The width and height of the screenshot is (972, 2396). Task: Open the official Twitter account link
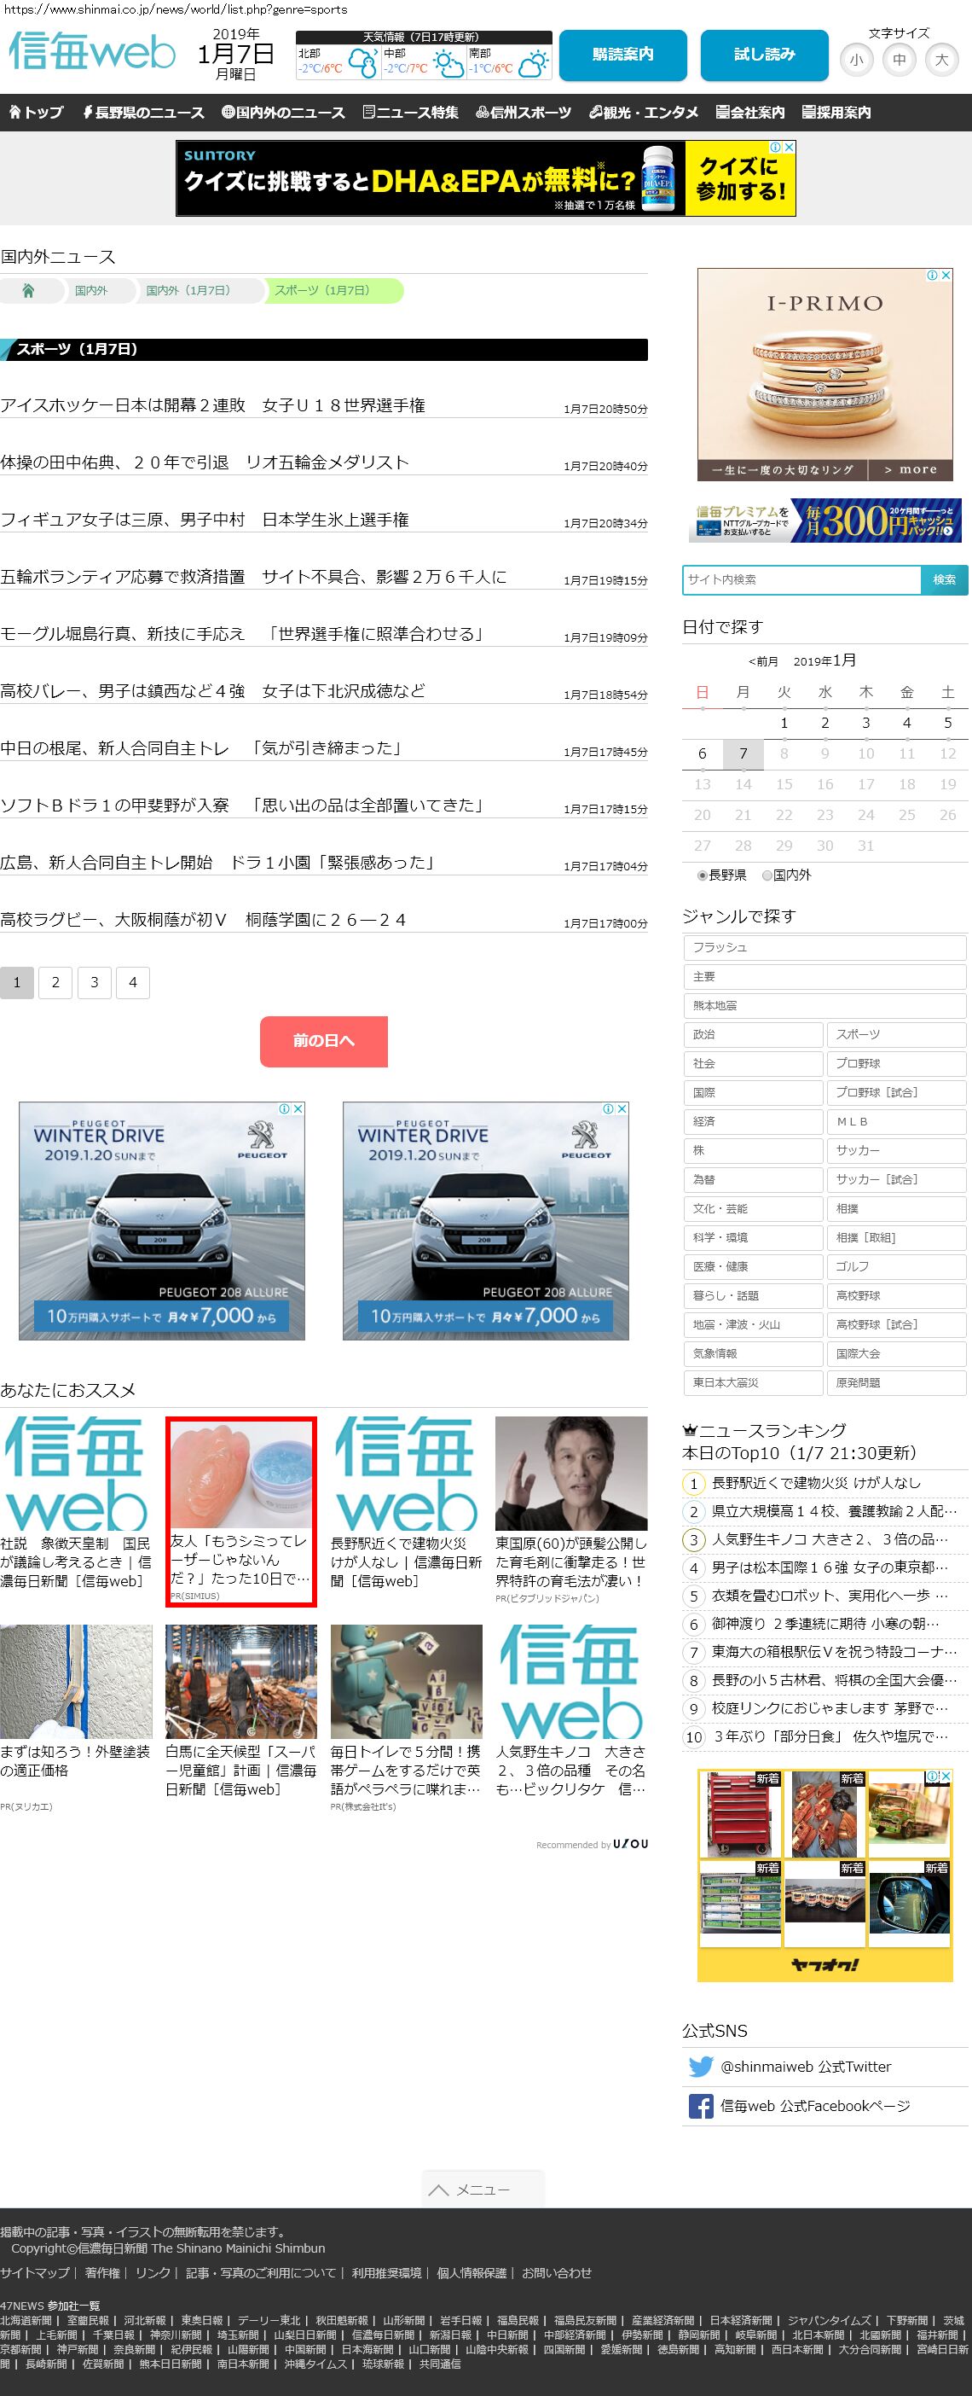805,2066
